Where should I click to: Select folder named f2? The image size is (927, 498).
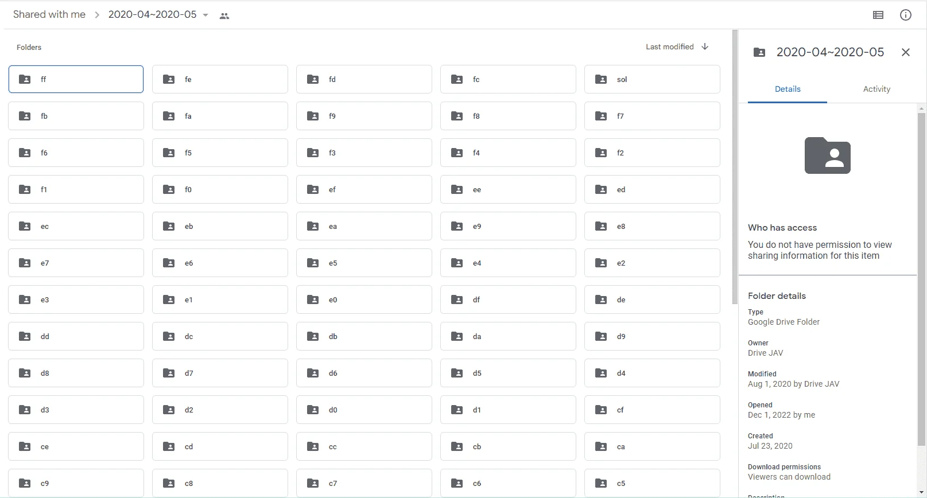652,153
